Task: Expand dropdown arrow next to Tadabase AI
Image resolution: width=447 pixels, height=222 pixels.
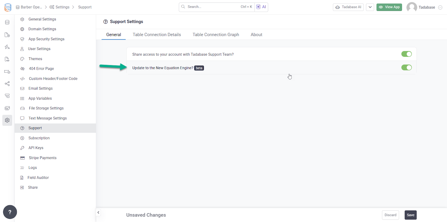Action: coord(370,7)
